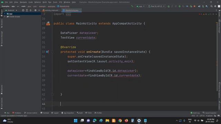Click the red Stop button
Image resolution: width=221 pixels, height=124 pixels.
tap(194, 6)
